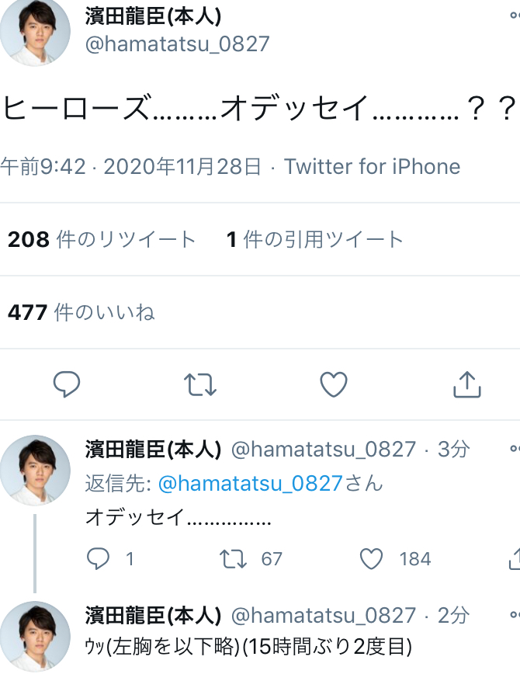Image resolution: width=520 pixels, height=674 pixels.
Task: Open the @hamatatsu_0827 返信先 mention link
Action: [x=250, y=483]
